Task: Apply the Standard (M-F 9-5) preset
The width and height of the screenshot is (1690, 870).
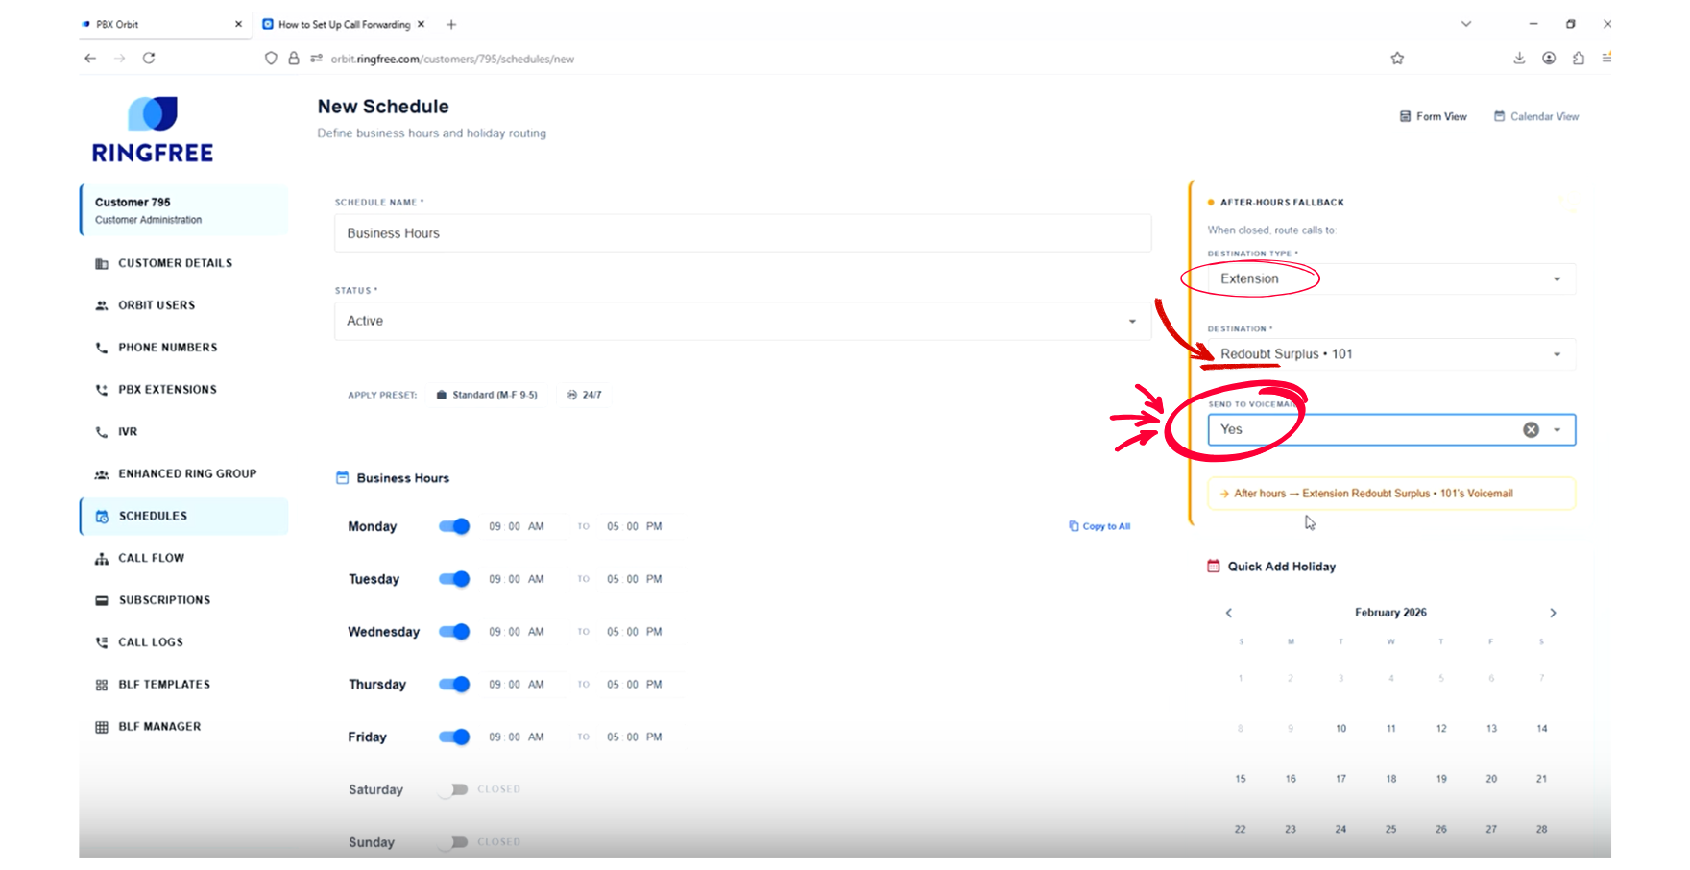Action: click(x=487, y=395)
